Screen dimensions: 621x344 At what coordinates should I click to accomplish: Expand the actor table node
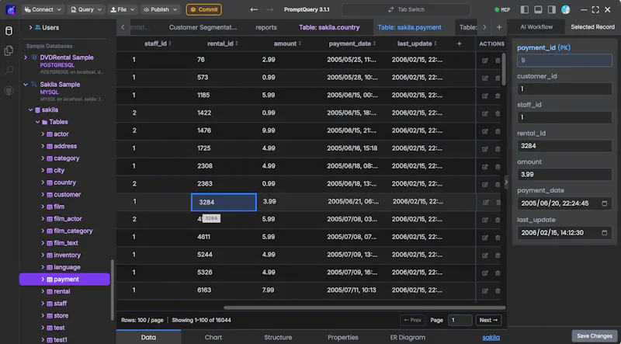tap(43, 134)
